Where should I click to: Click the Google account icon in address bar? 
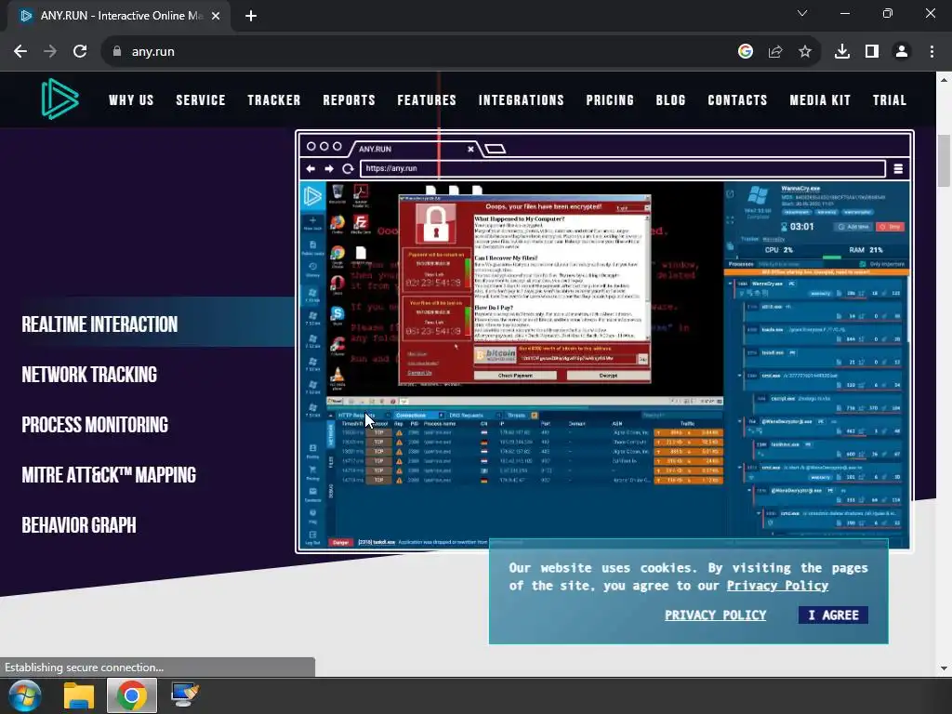pos(746,52)
